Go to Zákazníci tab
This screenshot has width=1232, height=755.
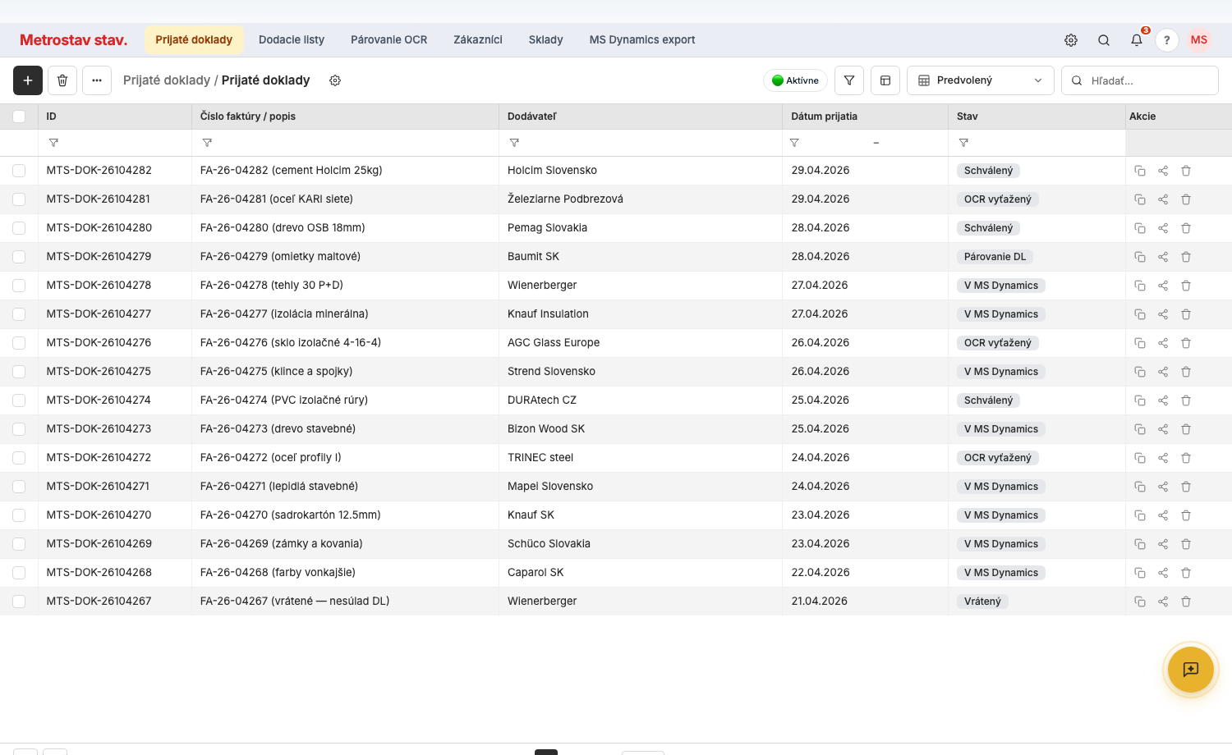(478, 39)
